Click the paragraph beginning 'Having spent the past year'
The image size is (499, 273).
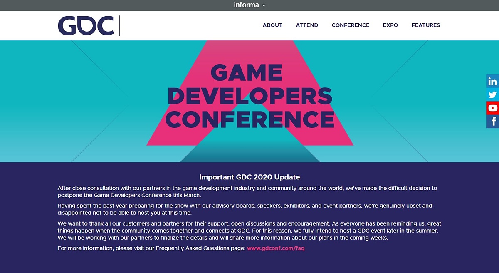pyautogui.click(x=245, y=209)
